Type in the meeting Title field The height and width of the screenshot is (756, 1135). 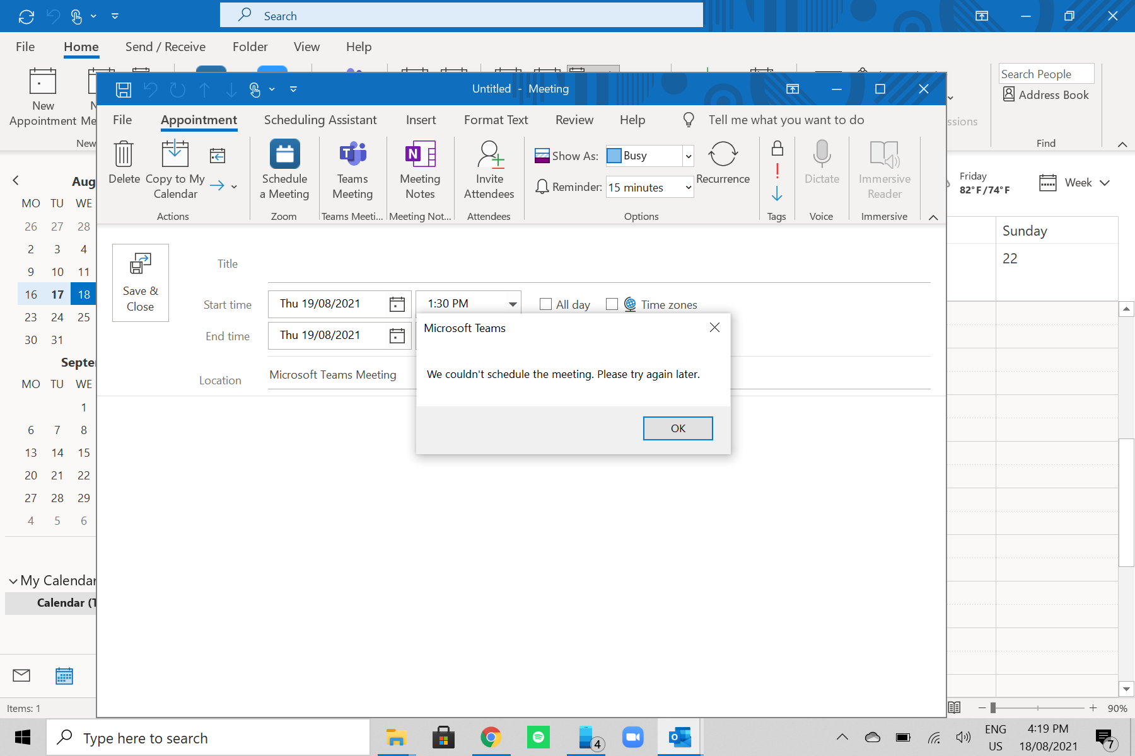(567, 264)
